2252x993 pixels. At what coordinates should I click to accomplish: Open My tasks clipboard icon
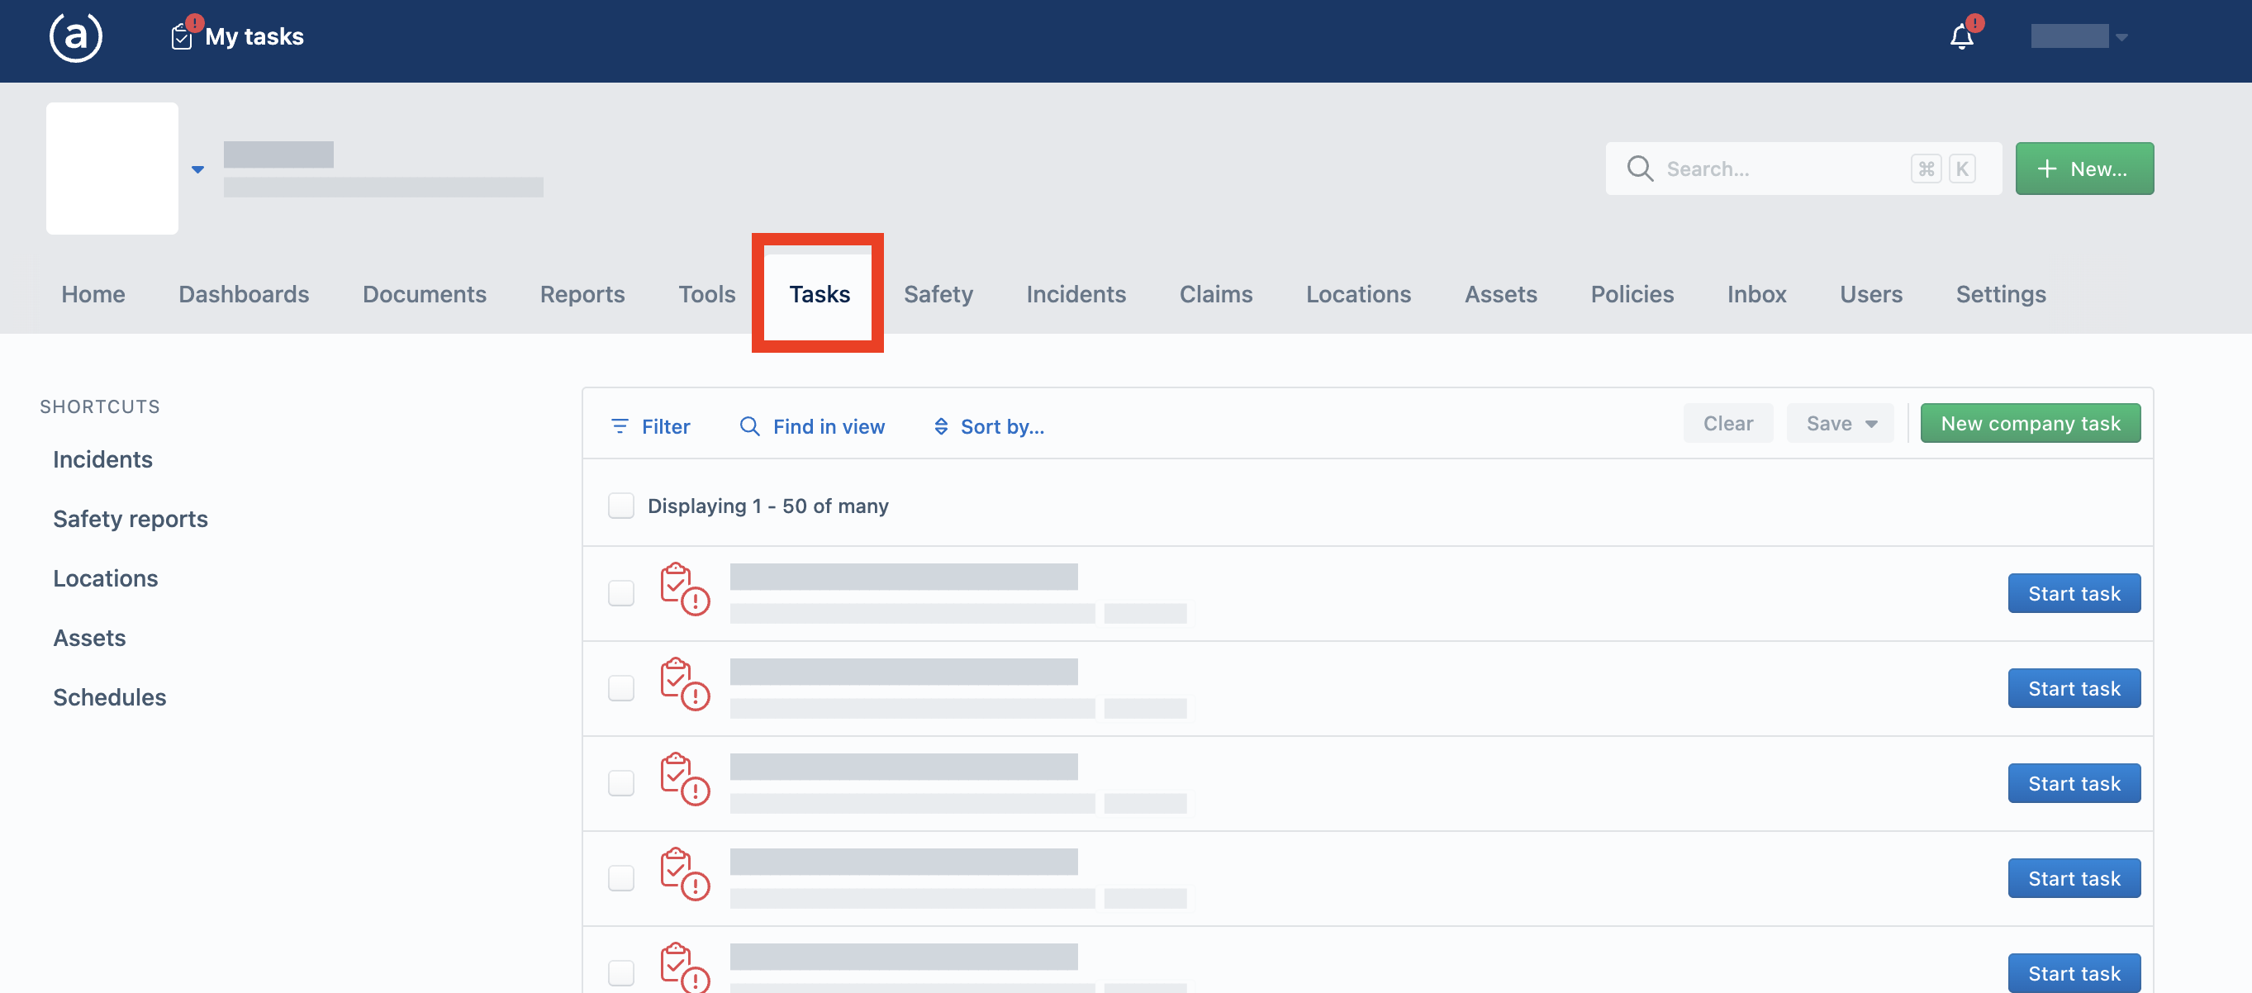182,36
